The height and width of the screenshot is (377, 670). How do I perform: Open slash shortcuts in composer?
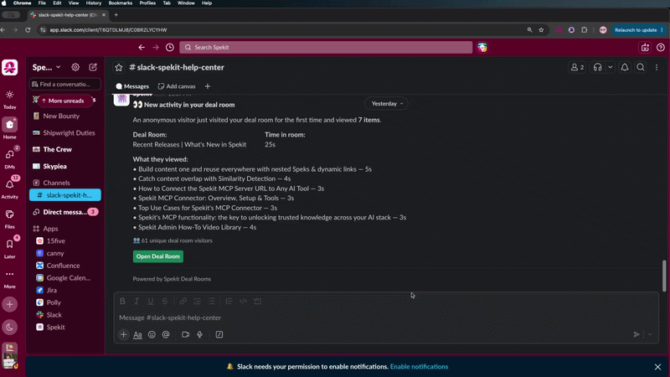[219, 334]
